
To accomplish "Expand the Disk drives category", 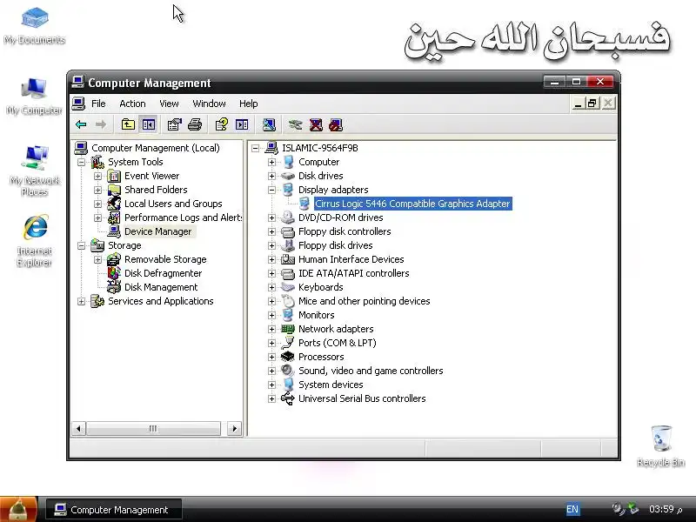I will pyautogui.click(x=271, y=176).
